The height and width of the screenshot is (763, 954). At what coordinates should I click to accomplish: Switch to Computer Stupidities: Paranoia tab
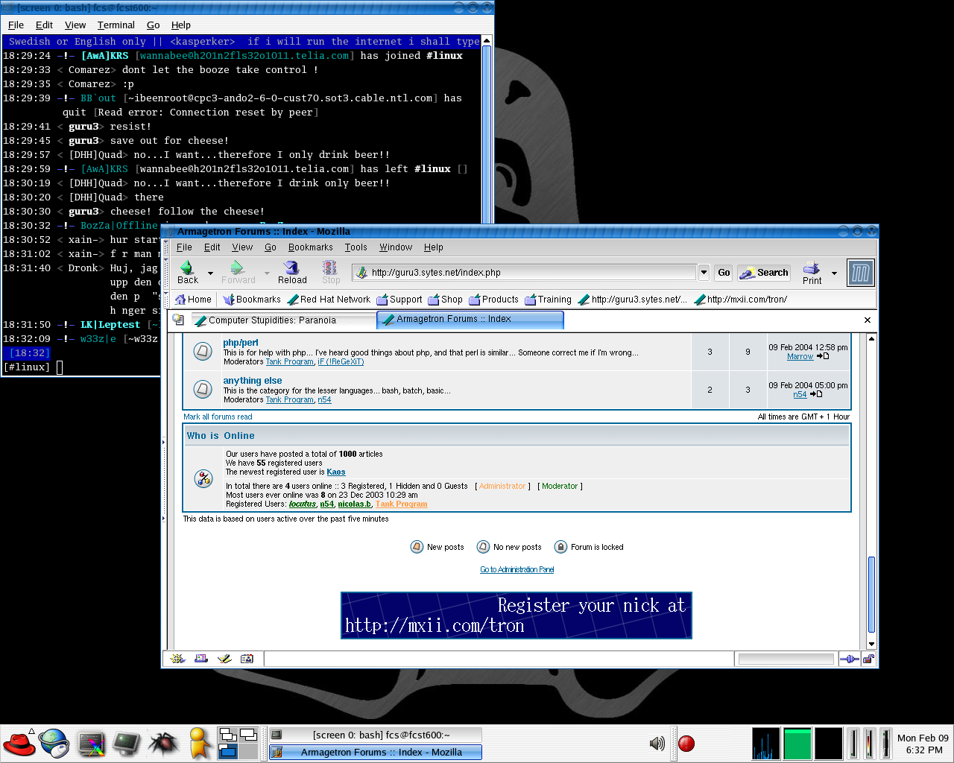[272, 320]
